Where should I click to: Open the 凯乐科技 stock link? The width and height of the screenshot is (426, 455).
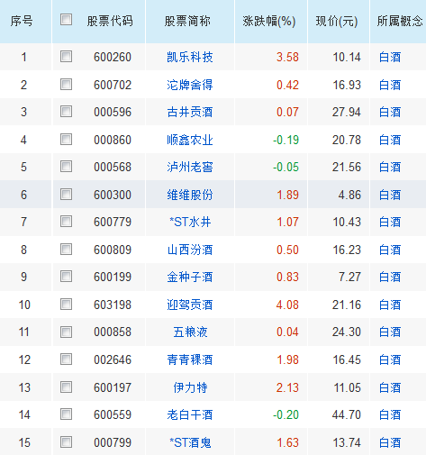pos(190,57)
